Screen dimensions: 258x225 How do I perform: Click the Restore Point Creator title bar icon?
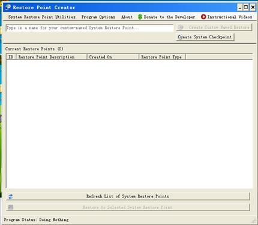click(x=8, y=7)
